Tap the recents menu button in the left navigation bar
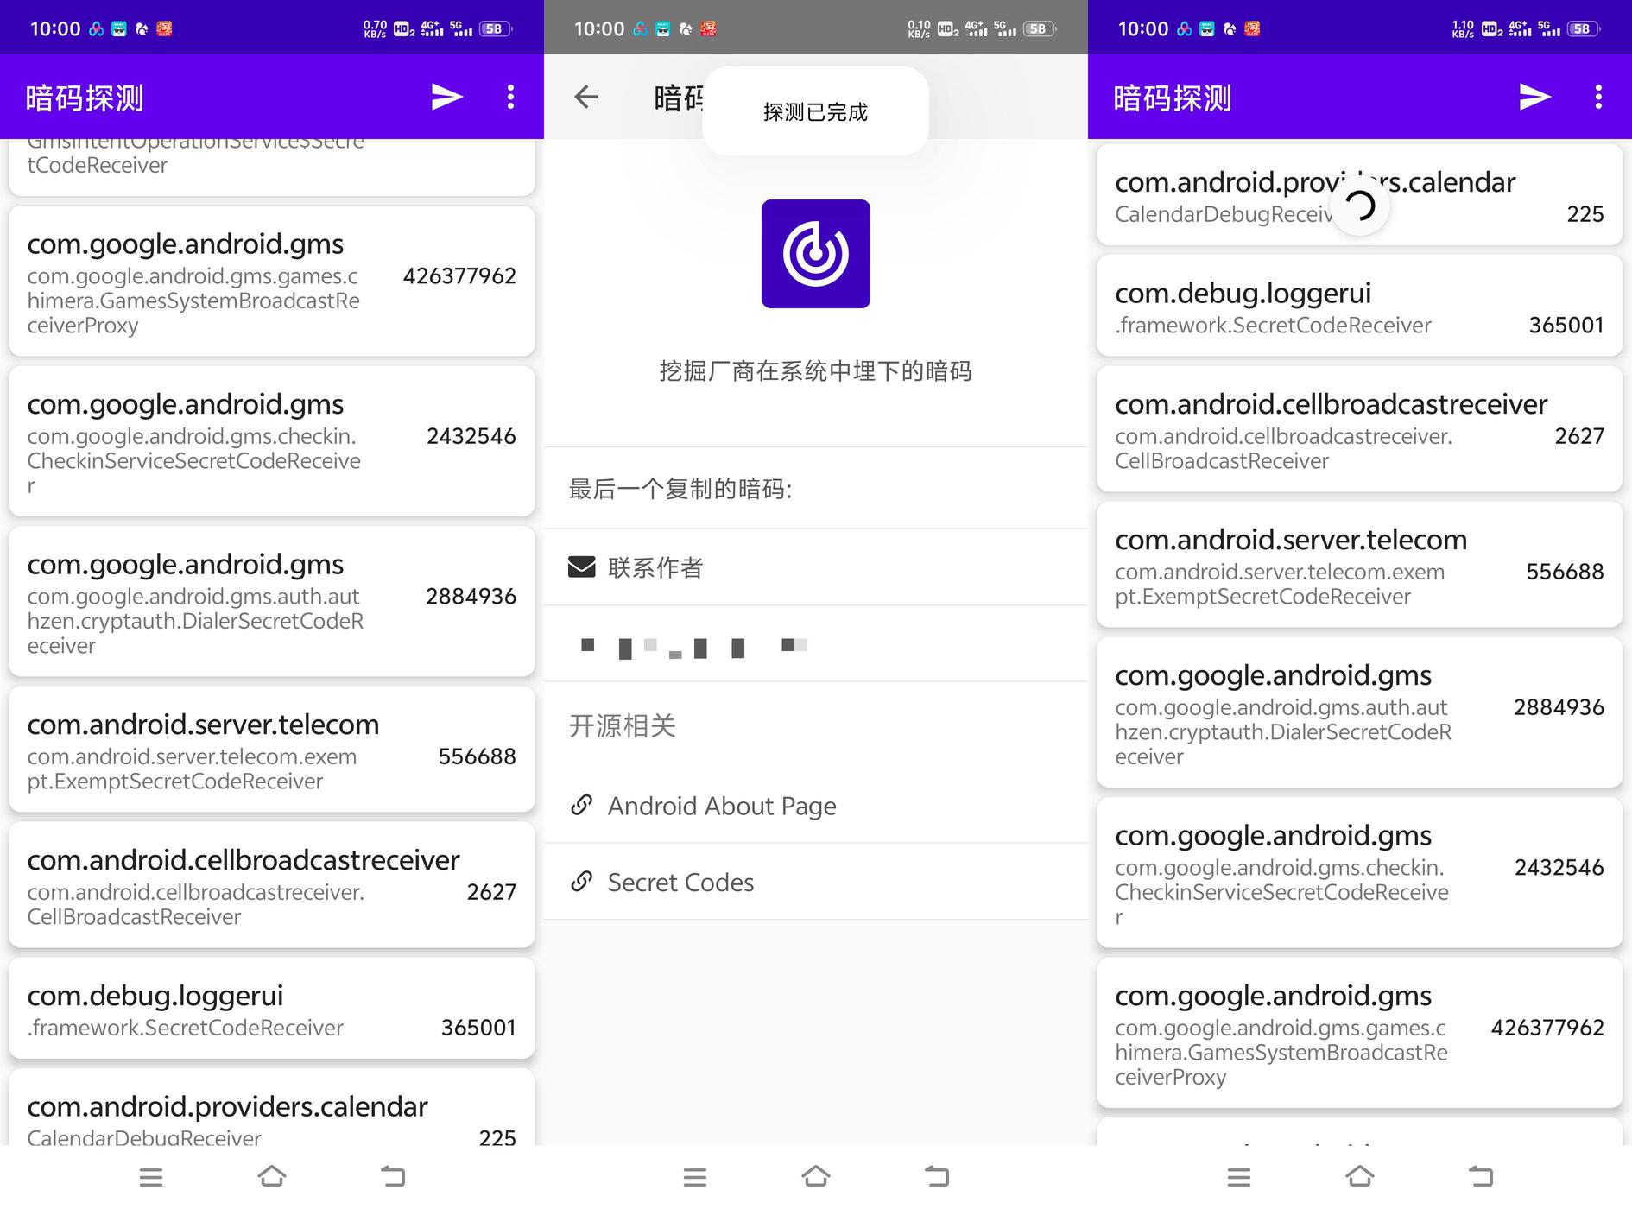 pos(151,1176)
